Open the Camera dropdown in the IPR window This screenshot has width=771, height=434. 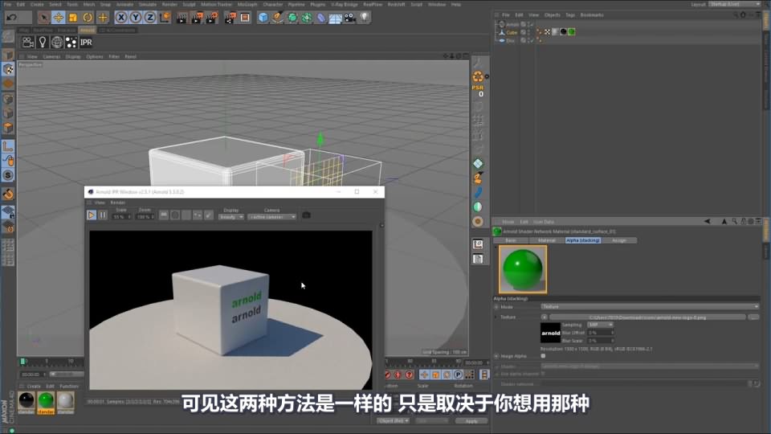click(x=271, y=216)
